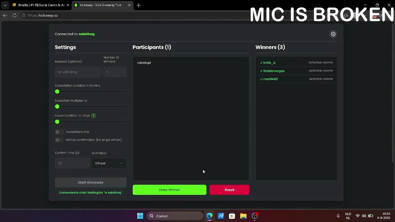Select winner krkic_a
The image size is (395, 222).
coord(269,63)
